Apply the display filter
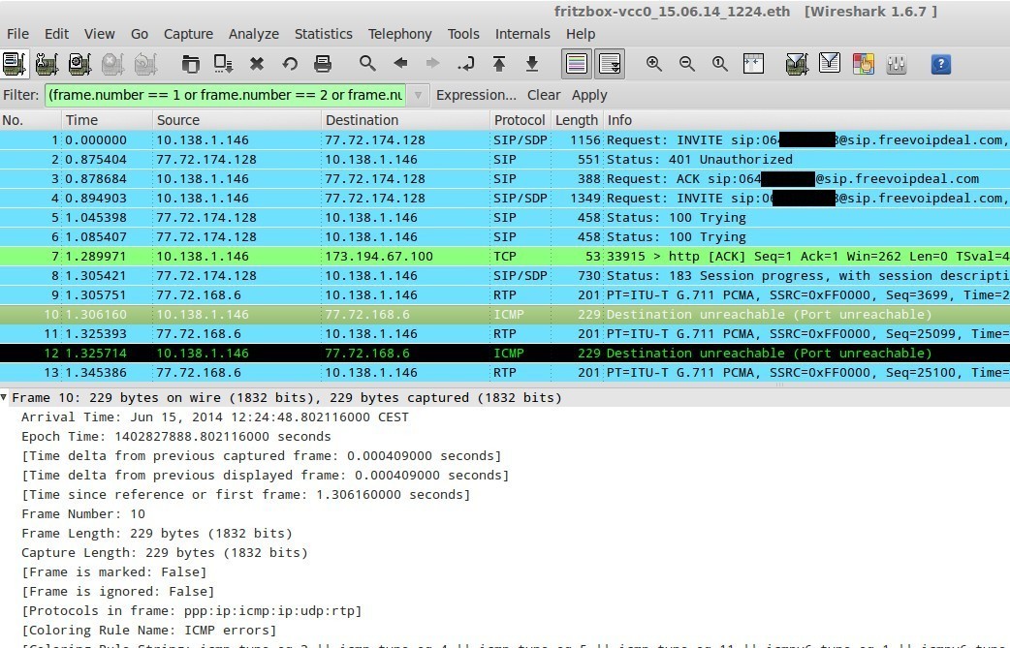 [x=589, y=95]
